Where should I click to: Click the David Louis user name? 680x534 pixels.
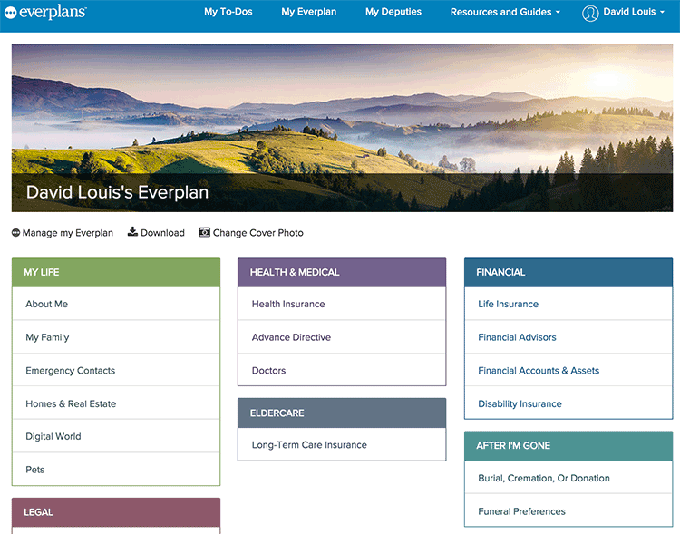point(629,12)
